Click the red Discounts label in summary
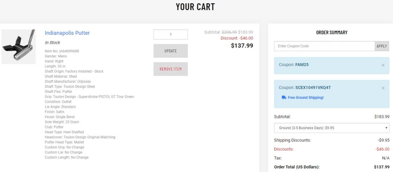Screen dimensions: 393x172 tap(284, 149)
